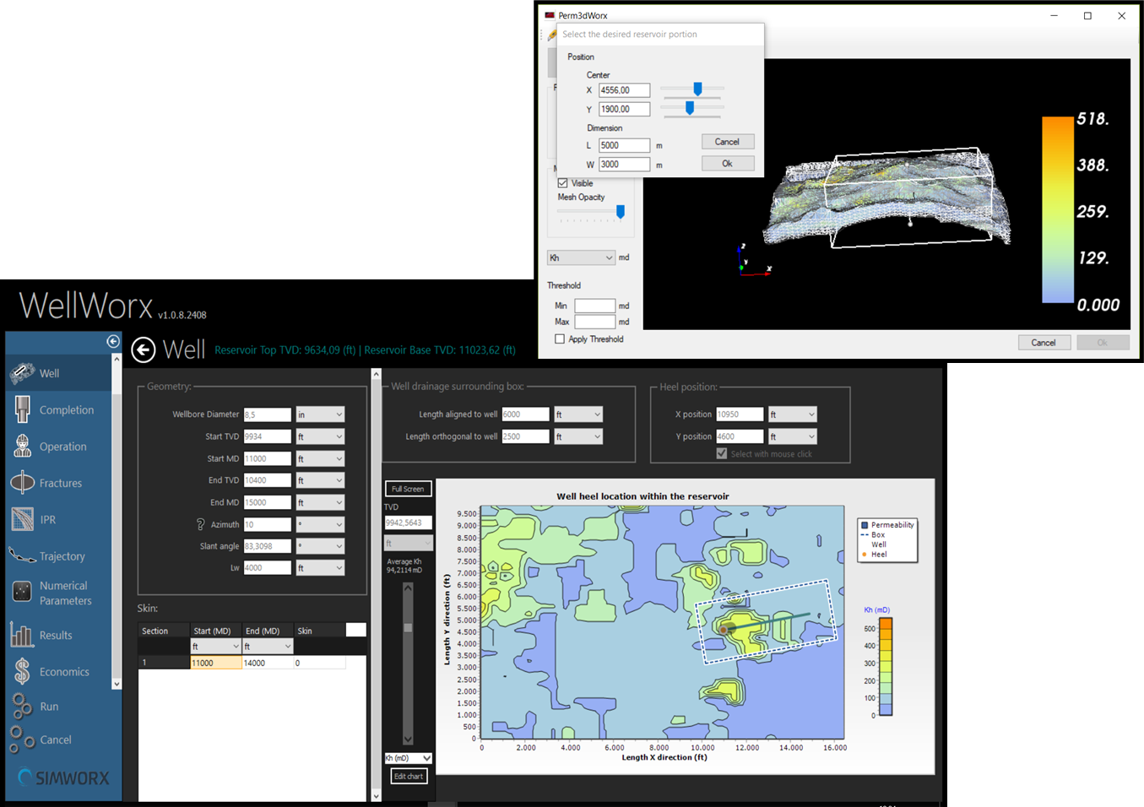
Task: Open Wellbore Diameter unit dropdown
Action: [320, 414]
